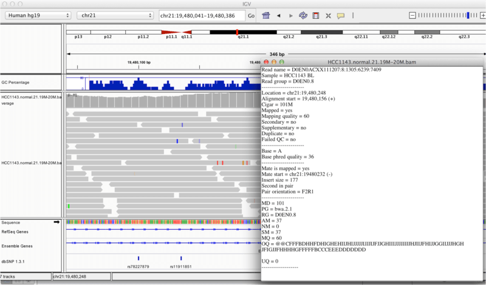Click the zoom out minus button
This screenshot has height=285, width=486.
pos(412,15)
